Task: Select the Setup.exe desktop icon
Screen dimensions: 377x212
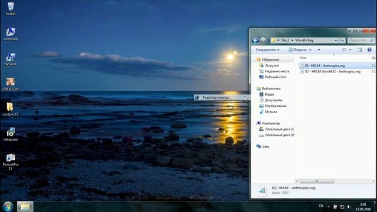Action: [11, 134]
